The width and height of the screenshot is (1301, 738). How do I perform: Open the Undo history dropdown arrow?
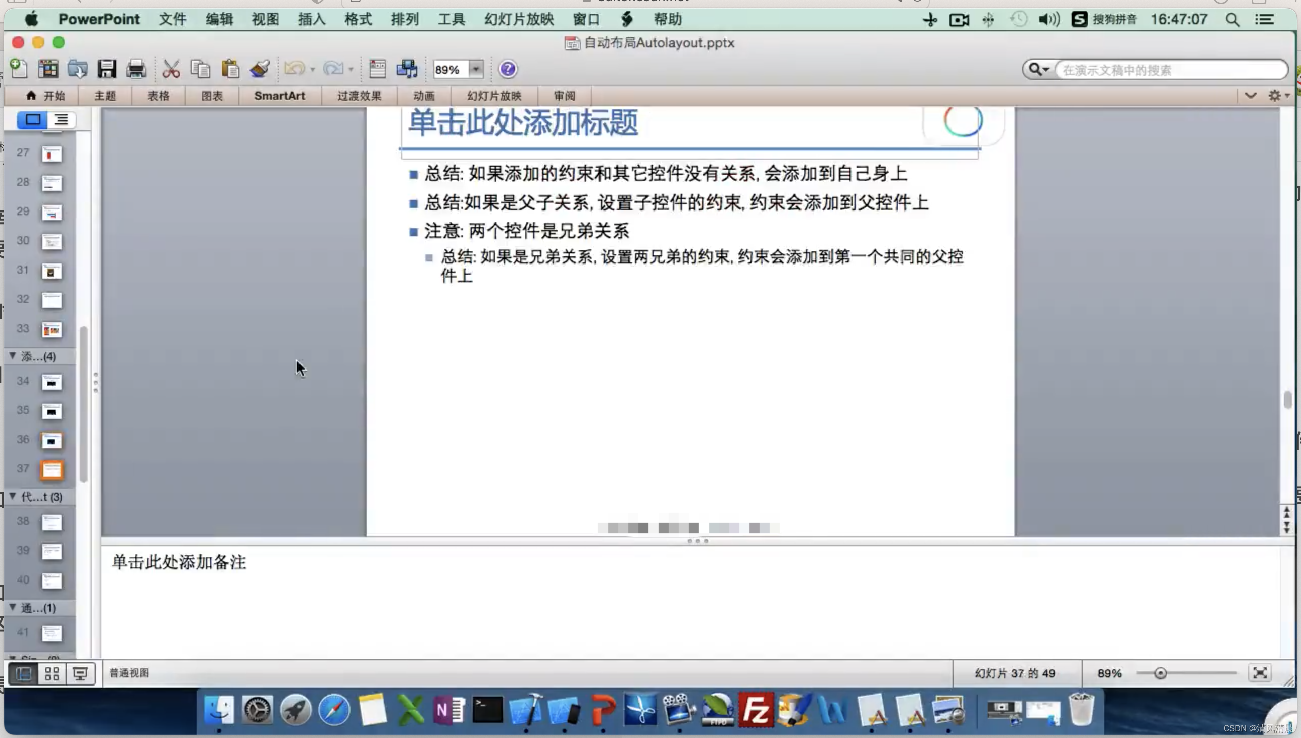(x=312, y=70)
